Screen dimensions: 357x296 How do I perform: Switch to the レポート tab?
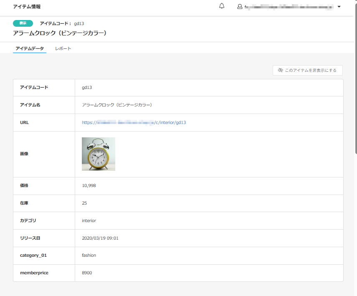63,48
